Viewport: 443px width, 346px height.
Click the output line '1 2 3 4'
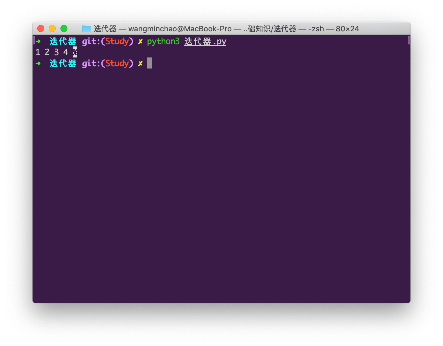pyautogui.click(x=52, y=52)
